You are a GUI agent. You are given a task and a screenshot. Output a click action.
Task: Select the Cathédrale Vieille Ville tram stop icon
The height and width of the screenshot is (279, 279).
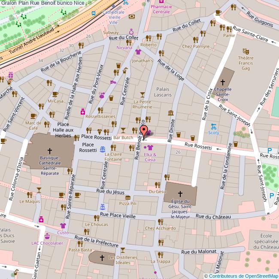[x=94, y=13]
